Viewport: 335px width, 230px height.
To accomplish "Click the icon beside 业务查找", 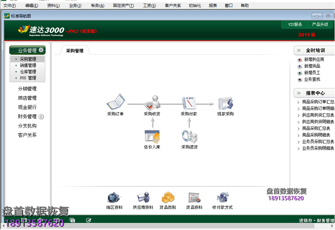I will pos(300,80).
